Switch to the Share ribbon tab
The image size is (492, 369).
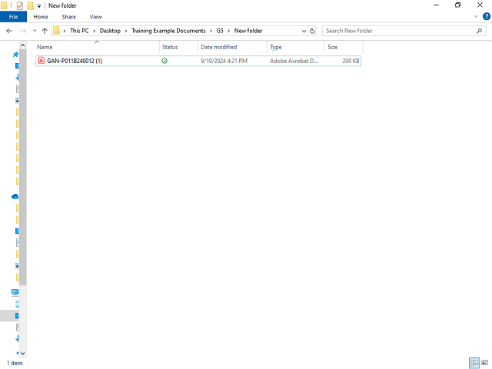click(68, 17)
